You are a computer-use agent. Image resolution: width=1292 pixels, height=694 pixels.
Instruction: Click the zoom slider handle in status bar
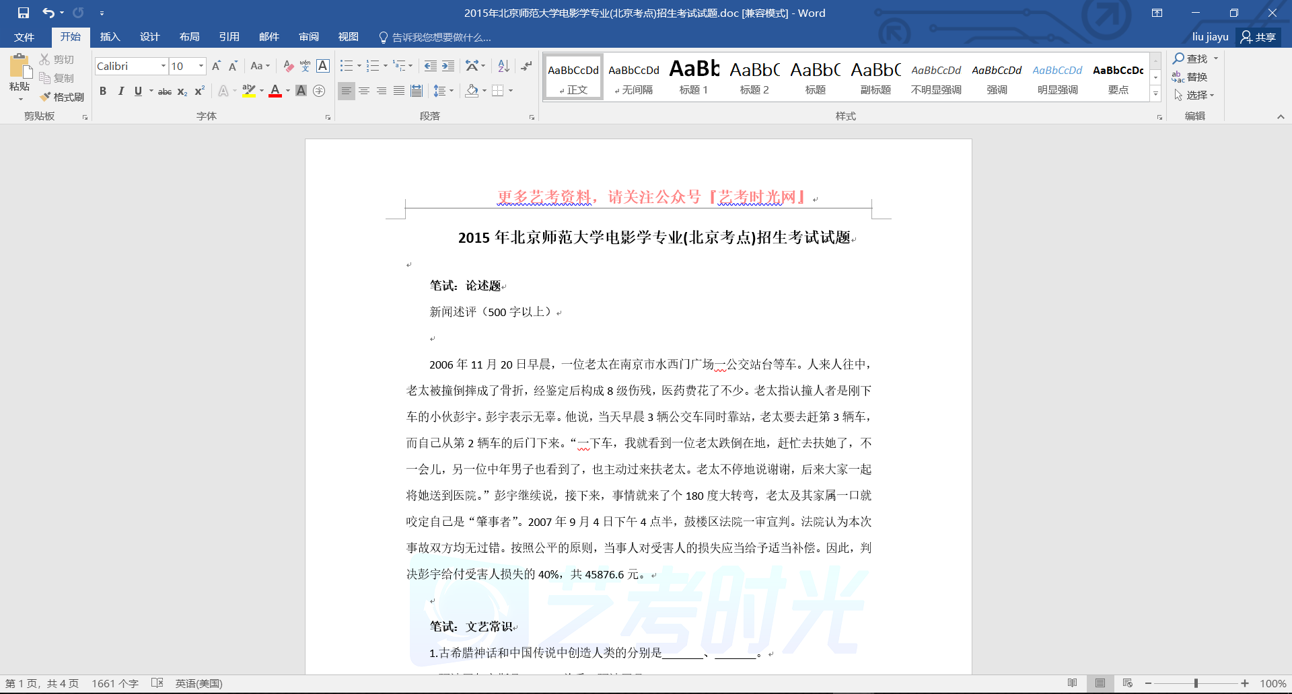(1196, 683)
